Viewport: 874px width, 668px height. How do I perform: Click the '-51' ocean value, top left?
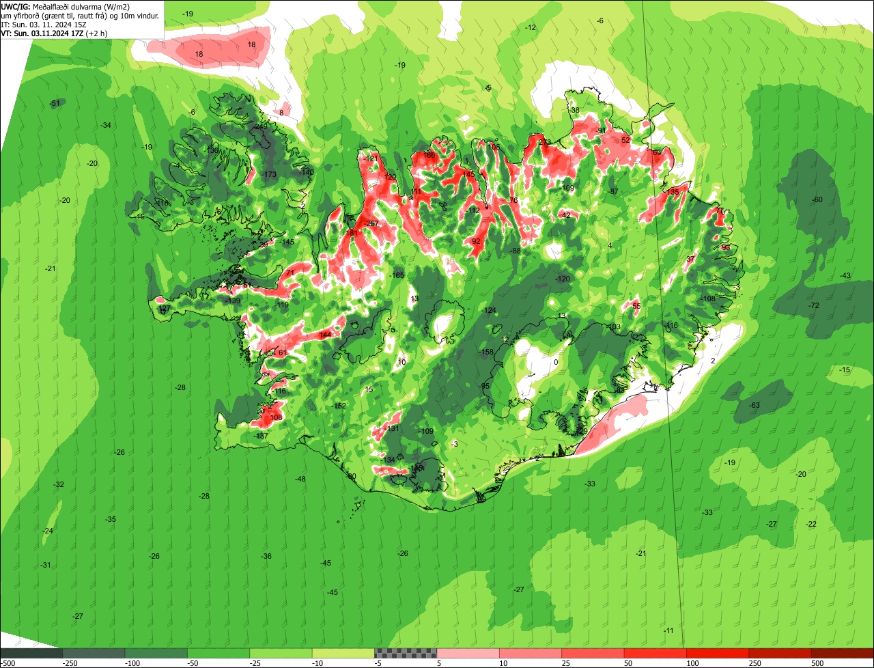55,103
